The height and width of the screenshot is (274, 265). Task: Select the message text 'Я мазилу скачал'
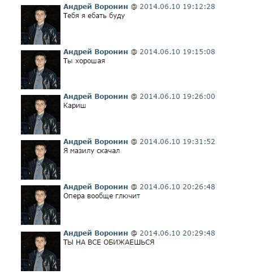pyautogui.click(x=92, y=151)
